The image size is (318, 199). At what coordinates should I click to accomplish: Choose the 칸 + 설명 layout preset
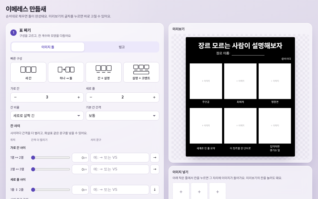tap(104, 72)
